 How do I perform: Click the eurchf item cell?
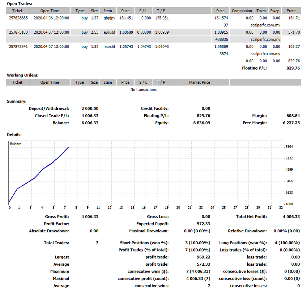108,46
